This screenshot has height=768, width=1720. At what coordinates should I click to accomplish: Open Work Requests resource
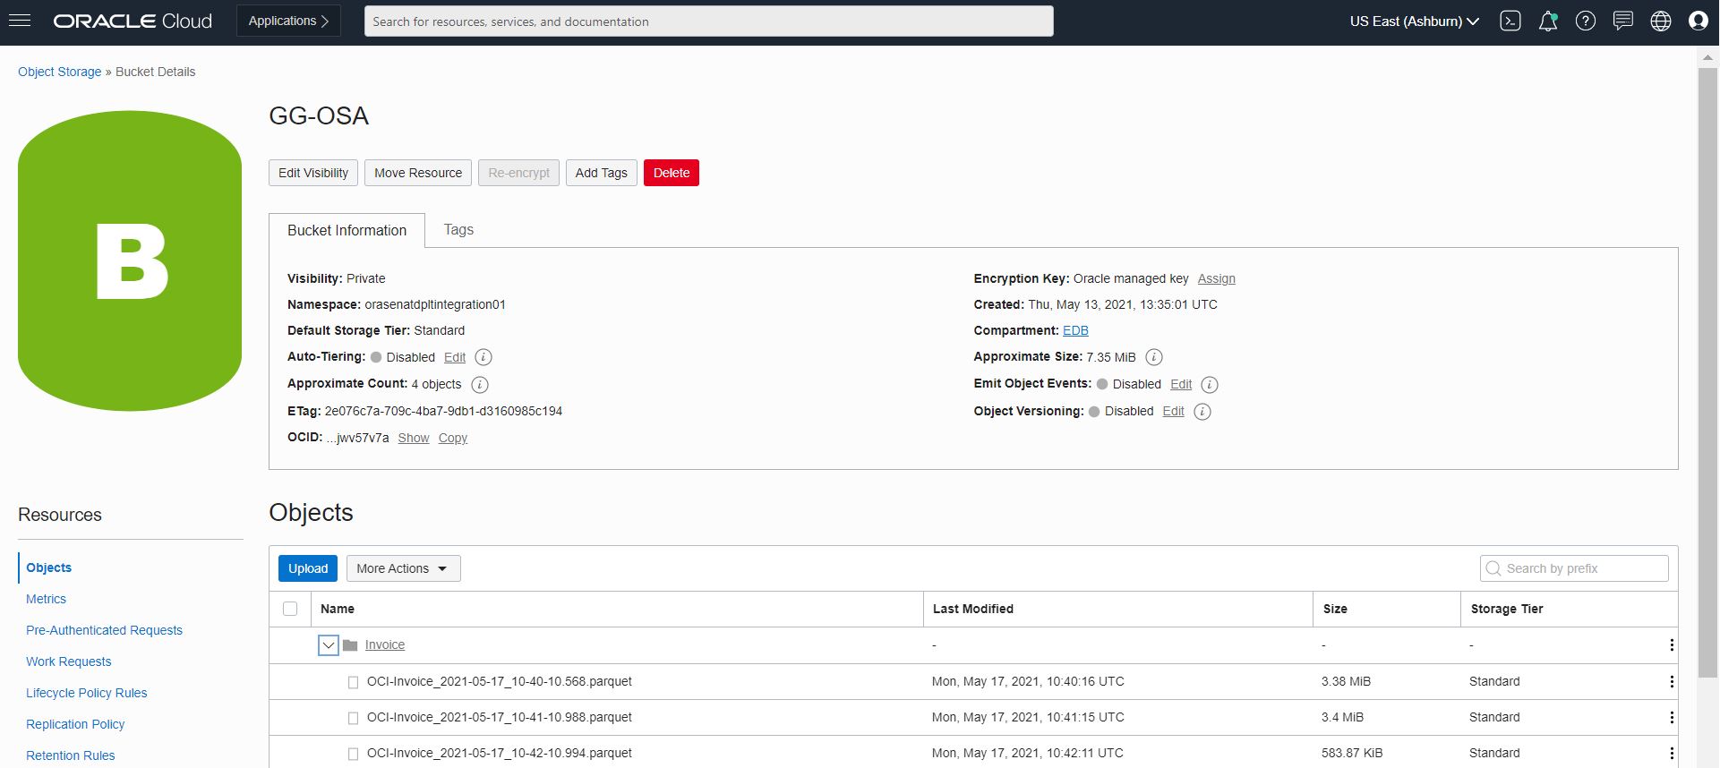[68, 661]
